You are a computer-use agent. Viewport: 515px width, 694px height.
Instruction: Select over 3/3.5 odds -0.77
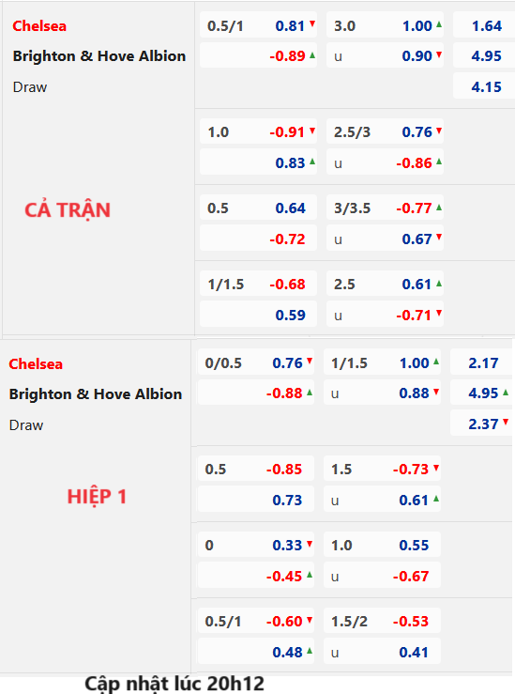(x=414, y=208)
